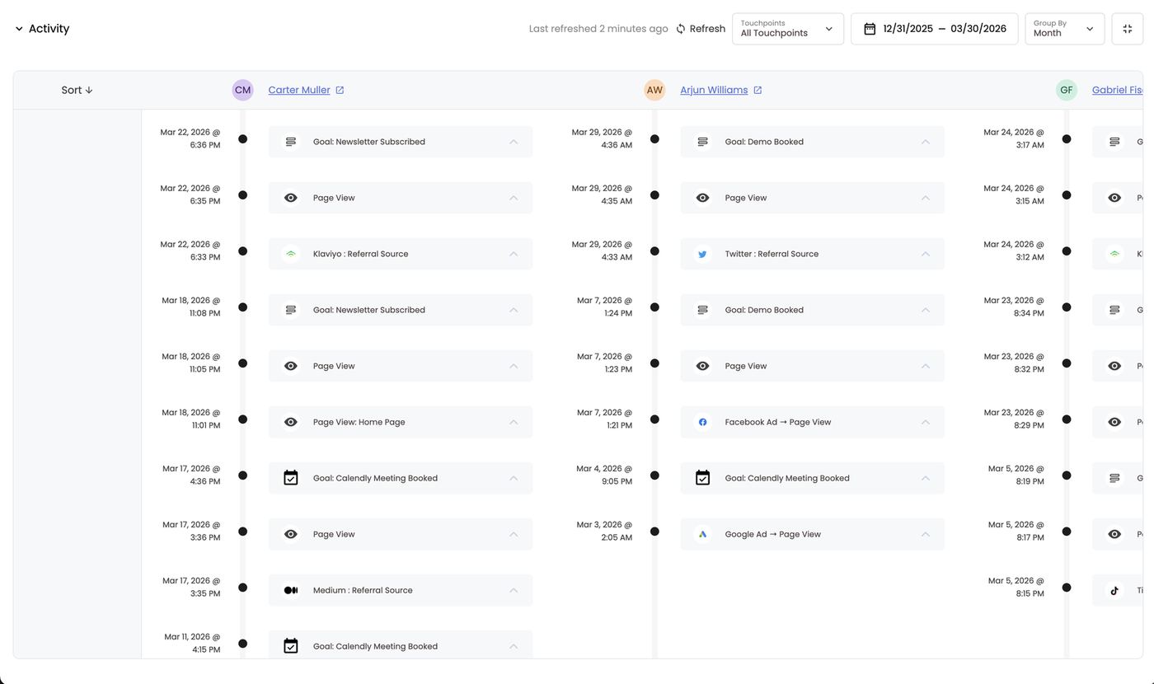Toggle the Sort order arrow
Image resolution: width=1154 pixels, height=684 pixels.
click(x=89, y=91)
